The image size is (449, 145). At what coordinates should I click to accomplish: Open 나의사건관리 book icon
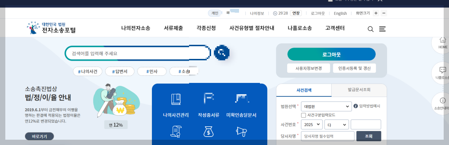tap(176, 99)
